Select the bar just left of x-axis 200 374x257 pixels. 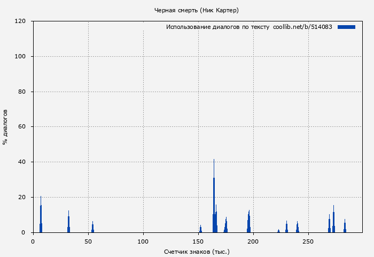[x=248, y=223]
